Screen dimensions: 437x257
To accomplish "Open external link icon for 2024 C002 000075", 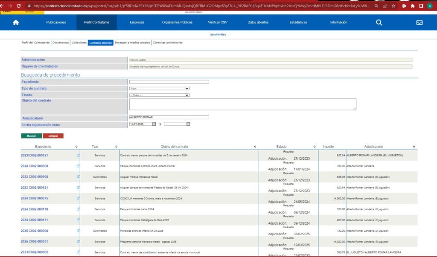I will point(78,198).
